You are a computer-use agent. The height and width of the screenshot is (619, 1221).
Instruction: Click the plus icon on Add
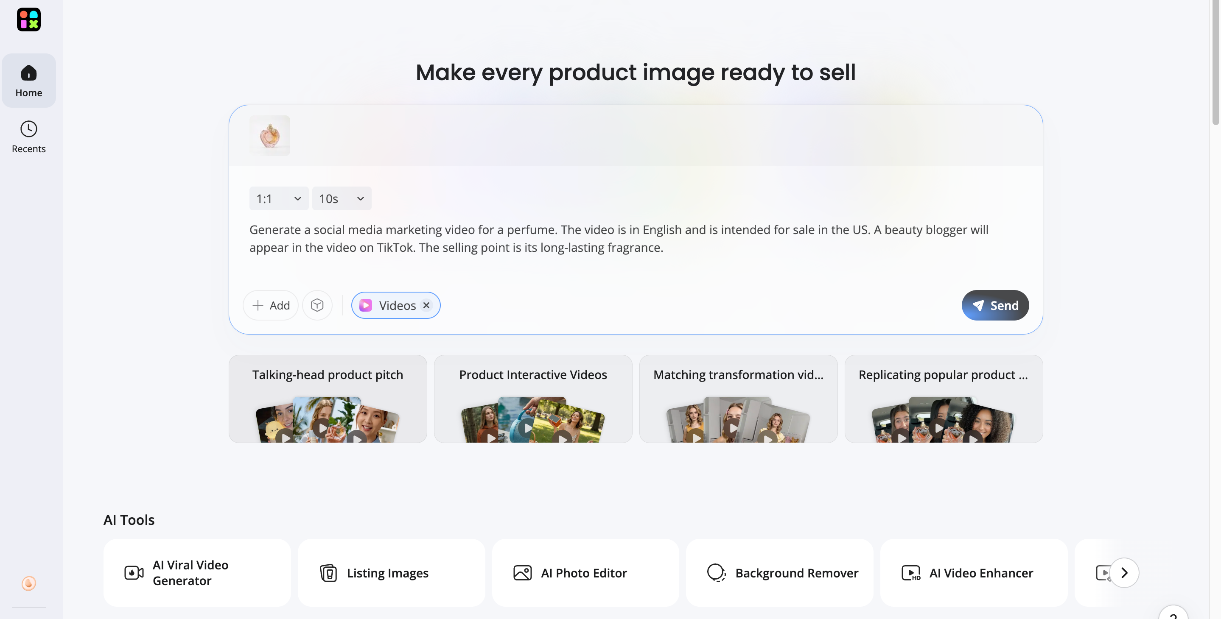click(258, 306)
